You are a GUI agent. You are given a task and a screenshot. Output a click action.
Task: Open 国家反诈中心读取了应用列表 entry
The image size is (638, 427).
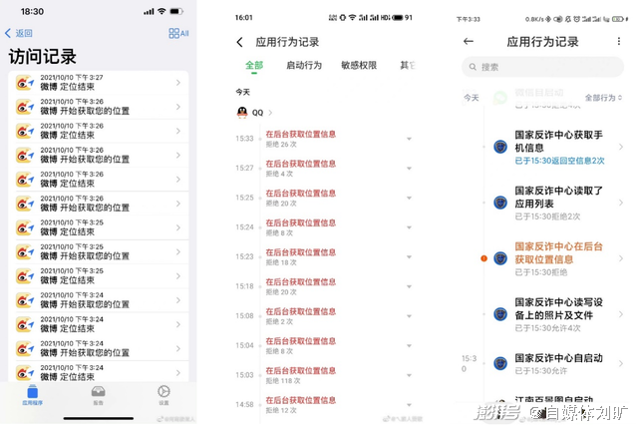(558, 203)
